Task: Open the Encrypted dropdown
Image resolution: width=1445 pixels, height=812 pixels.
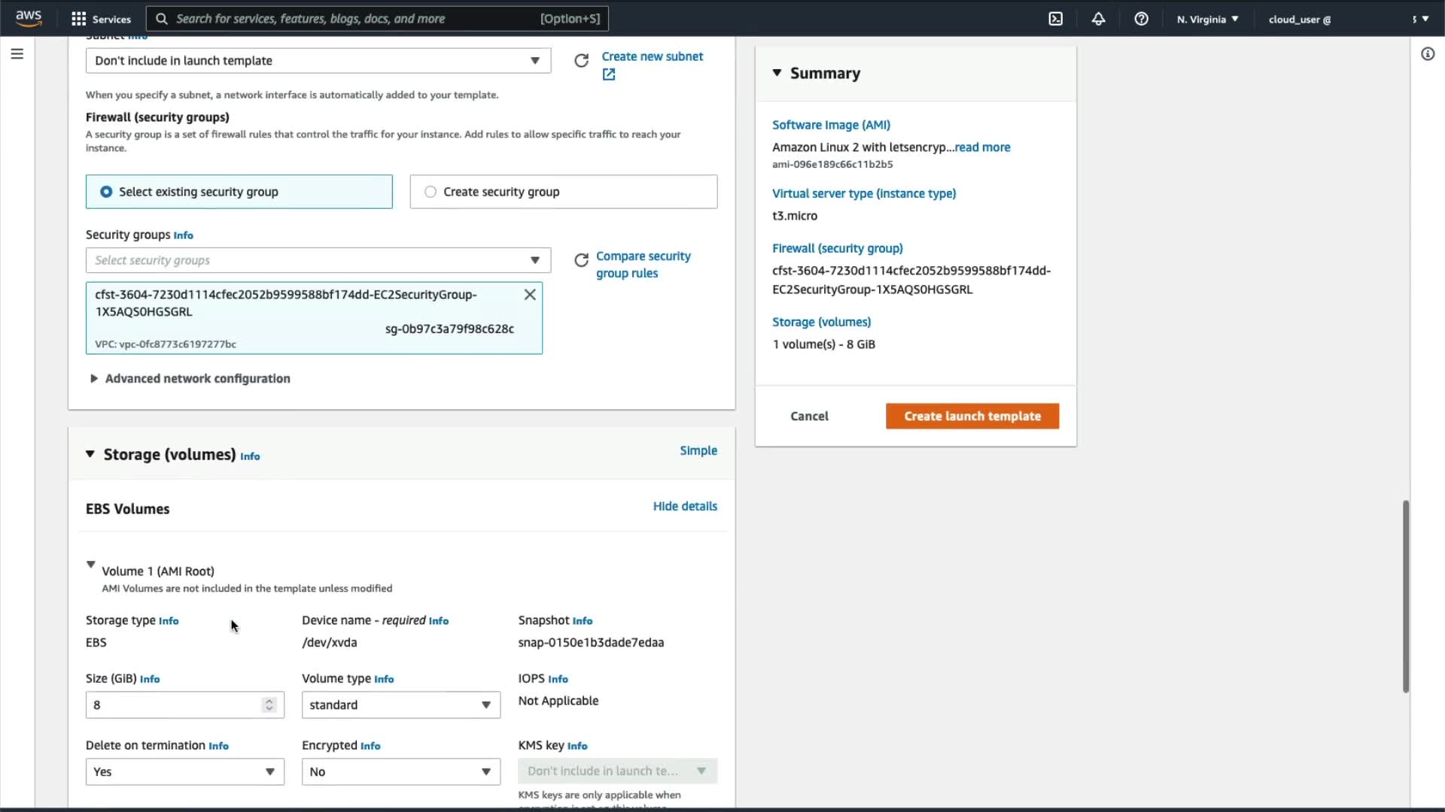Action: click(400, 772)
